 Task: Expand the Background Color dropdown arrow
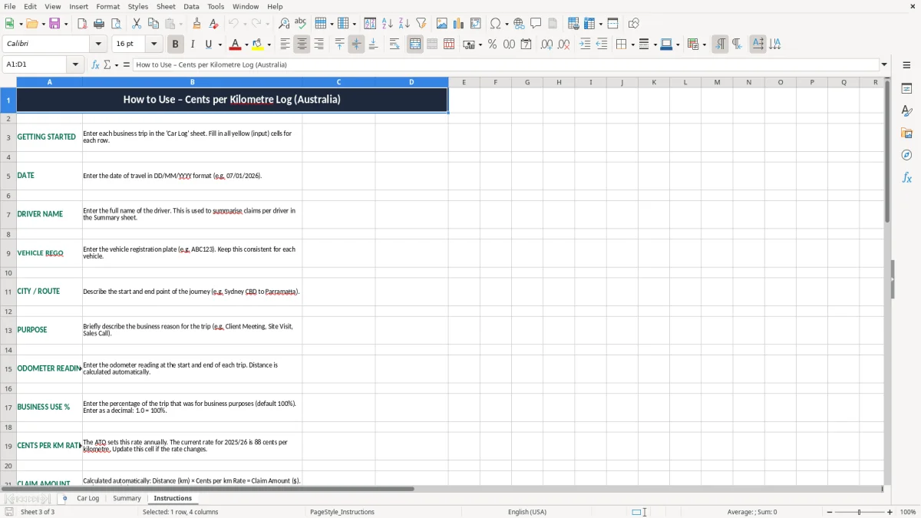click(x=269, y=45)
